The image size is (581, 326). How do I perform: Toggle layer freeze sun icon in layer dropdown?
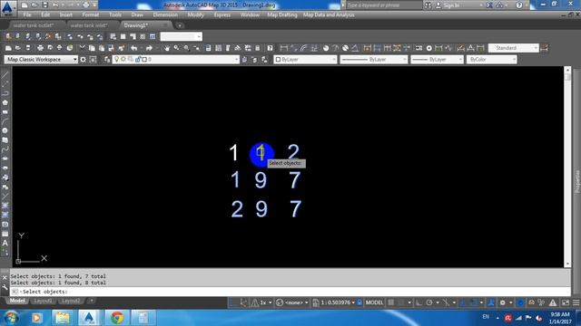(123, 59)
